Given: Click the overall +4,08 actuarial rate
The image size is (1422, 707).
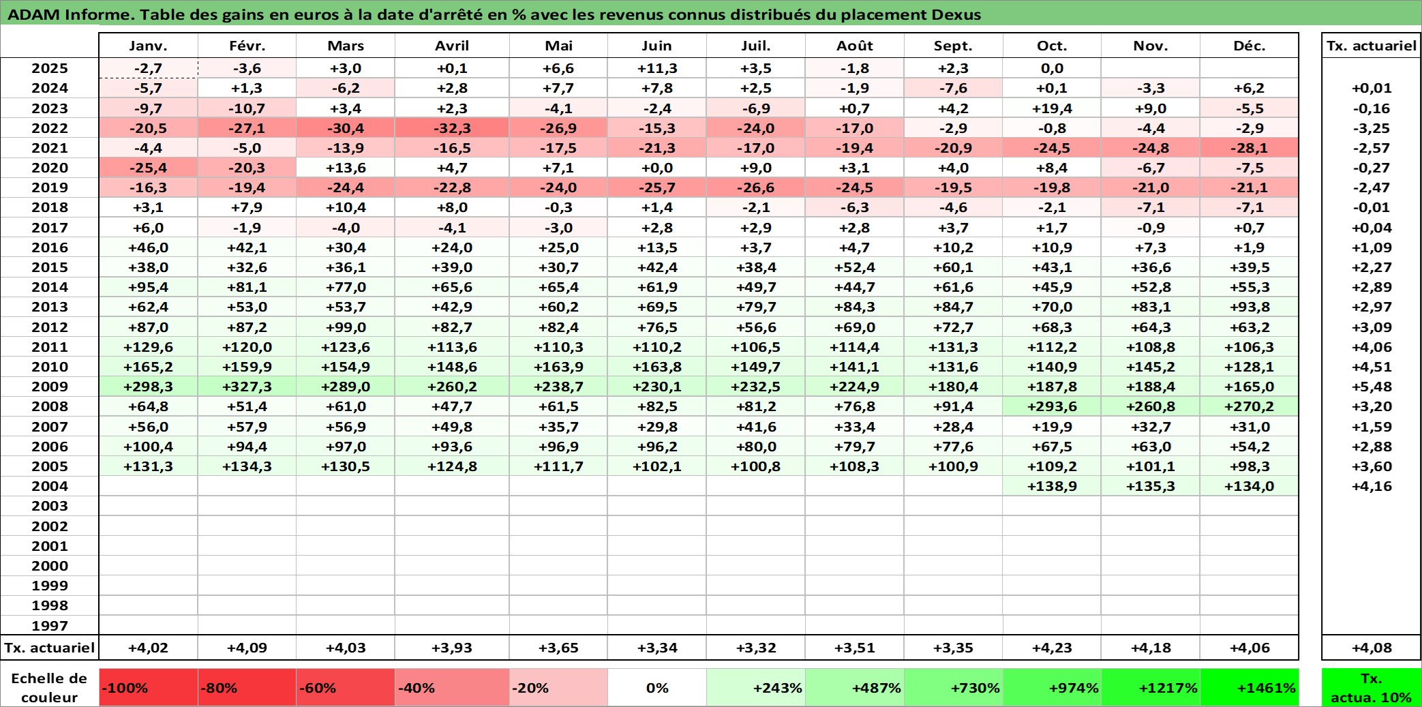Looking at the screenshot, I should click(1372, 648).
